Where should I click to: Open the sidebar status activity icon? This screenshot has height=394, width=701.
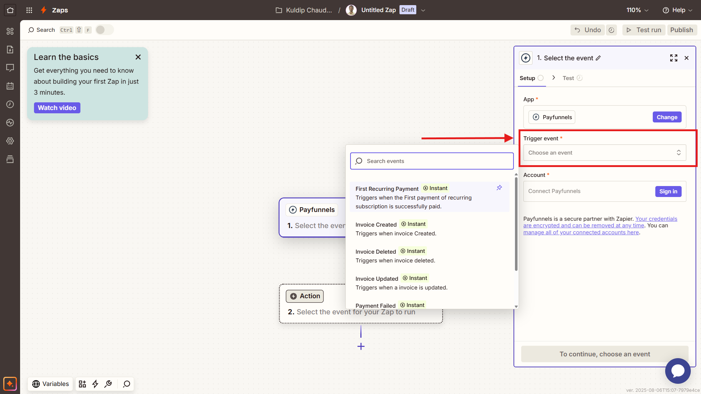pos(10,123)
